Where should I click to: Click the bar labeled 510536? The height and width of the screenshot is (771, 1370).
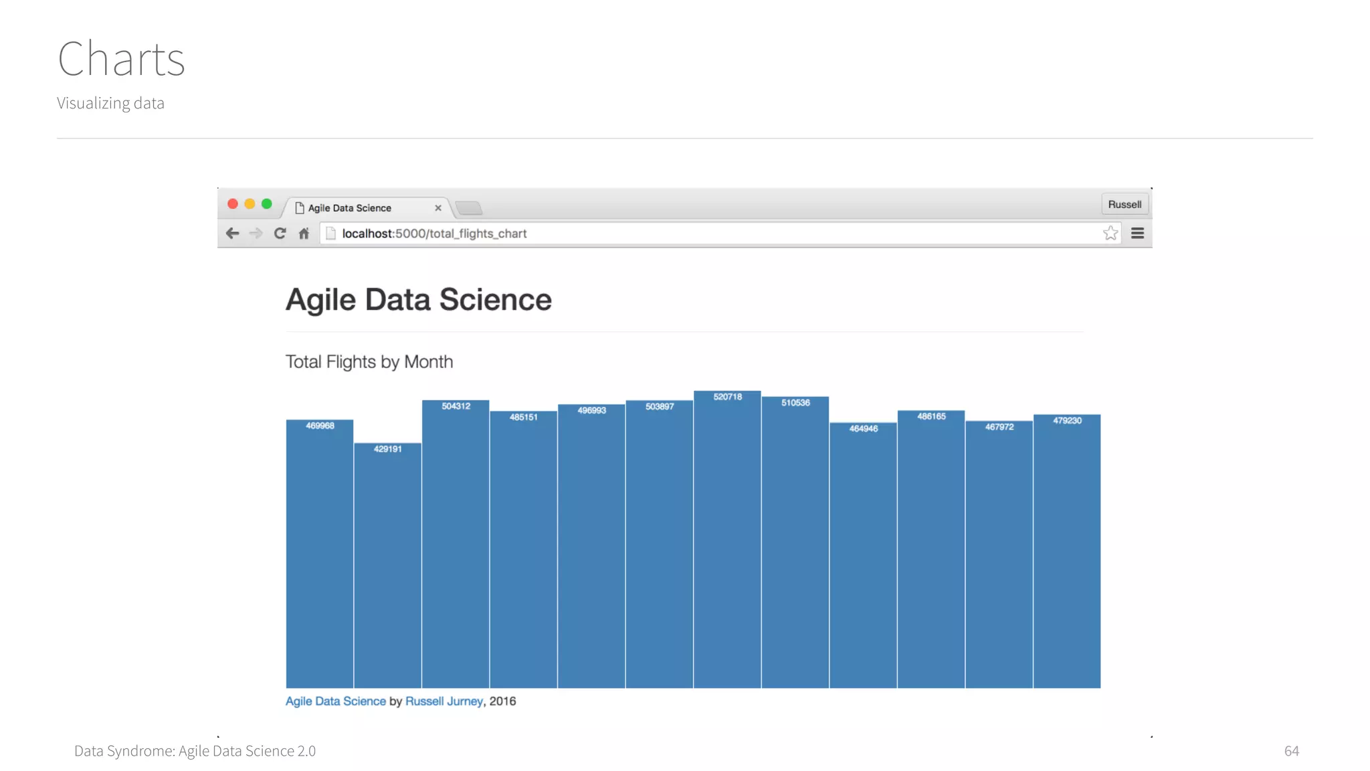(x=795, y=542)
